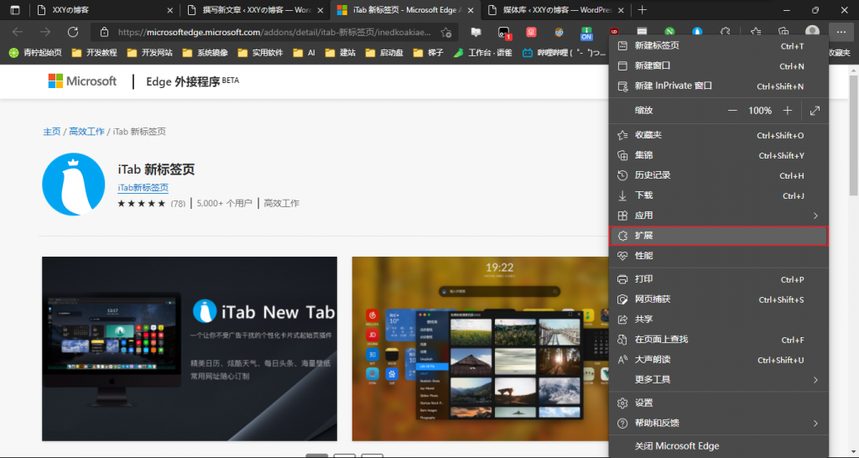Open the iTab New Tab screenshot thumbnail
This screenshot has height=458, width=859.
(x=190, y=349)
